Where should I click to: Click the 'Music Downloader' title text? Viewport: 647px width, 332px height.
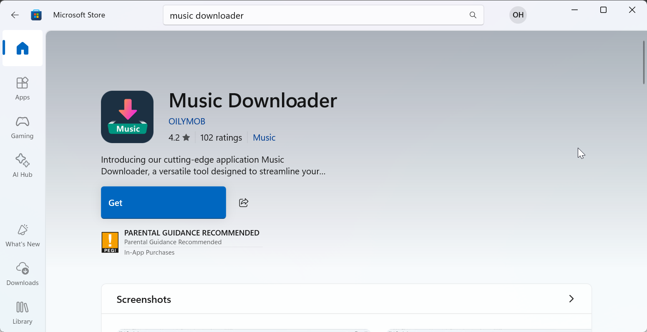coord(253,101)
